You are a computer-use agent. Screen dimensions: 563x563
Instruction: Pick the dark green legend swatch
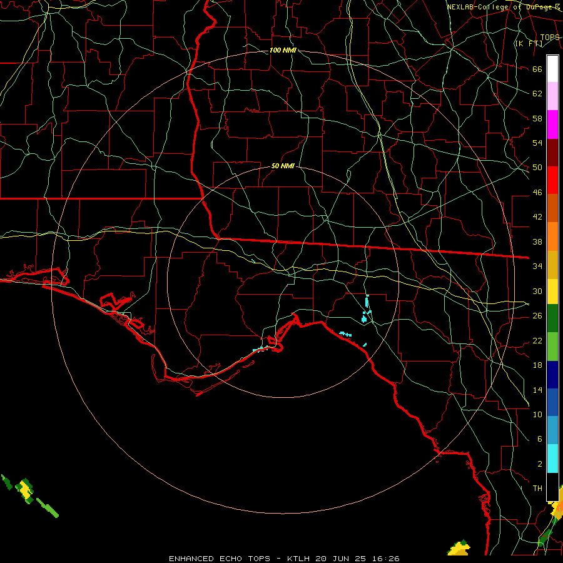pos(552,318)
